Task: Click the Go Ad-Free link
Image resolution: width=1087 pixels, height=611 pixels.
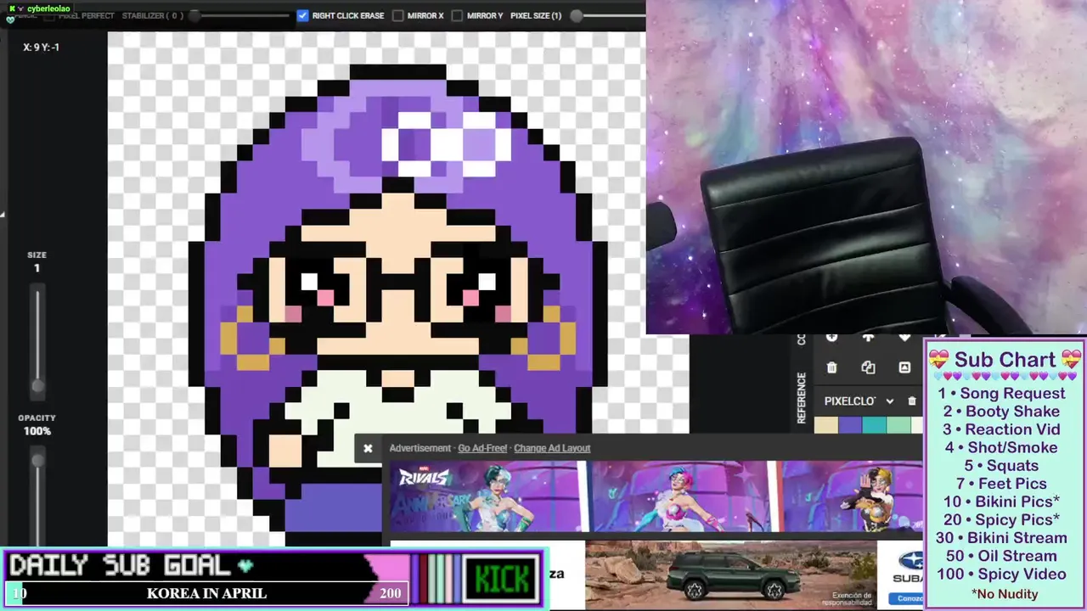Action: [482, 448]
